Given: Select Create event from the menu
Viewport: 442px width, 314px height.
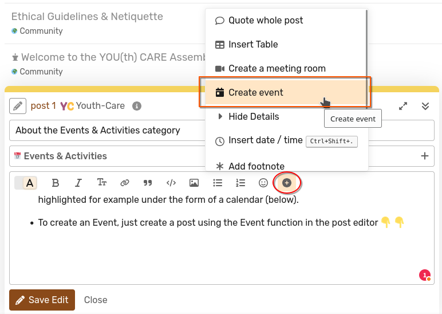Looking at the screenshot, I should coord(256,92).
